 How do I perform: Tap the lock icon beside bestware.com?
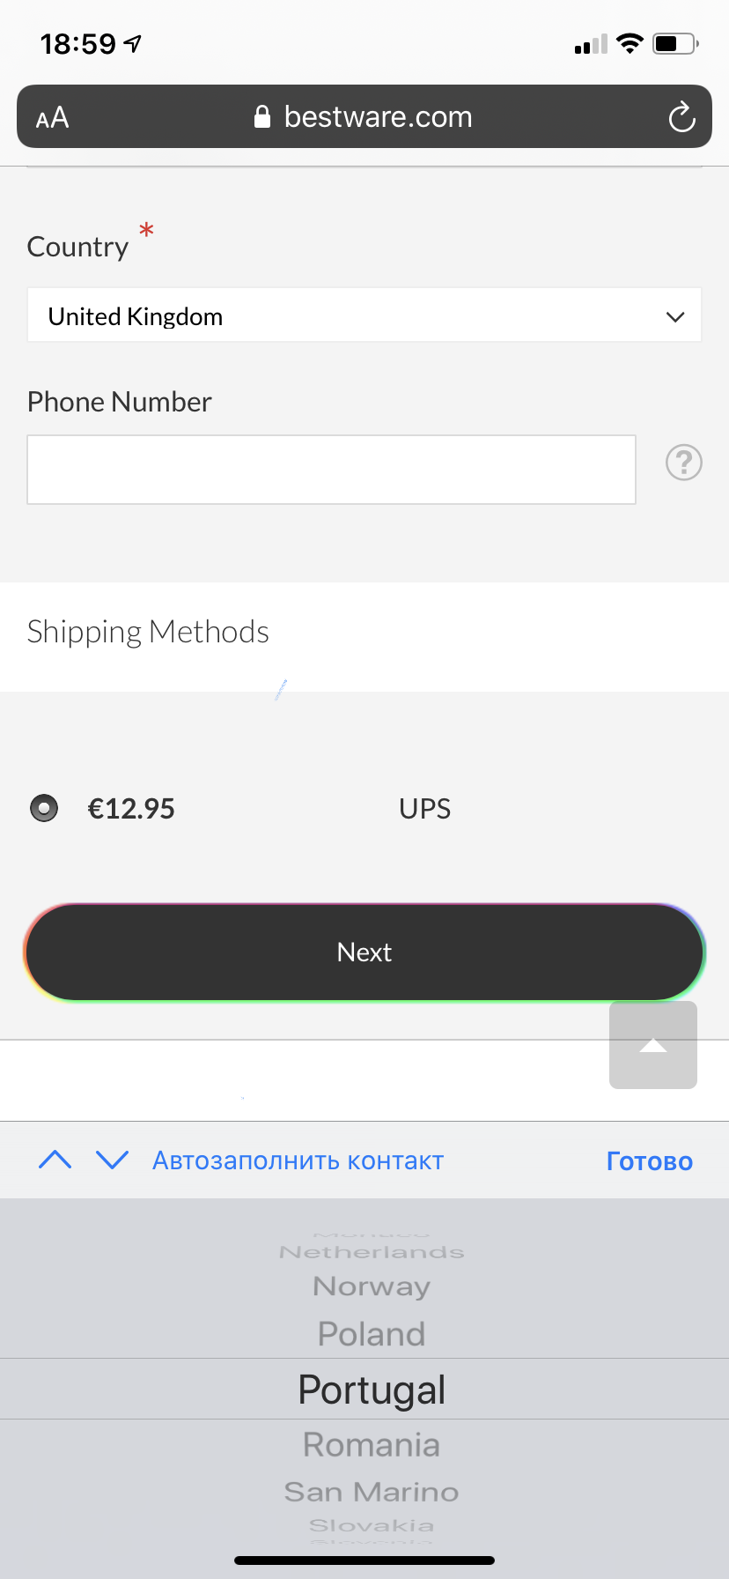click(x=261, y=116)
